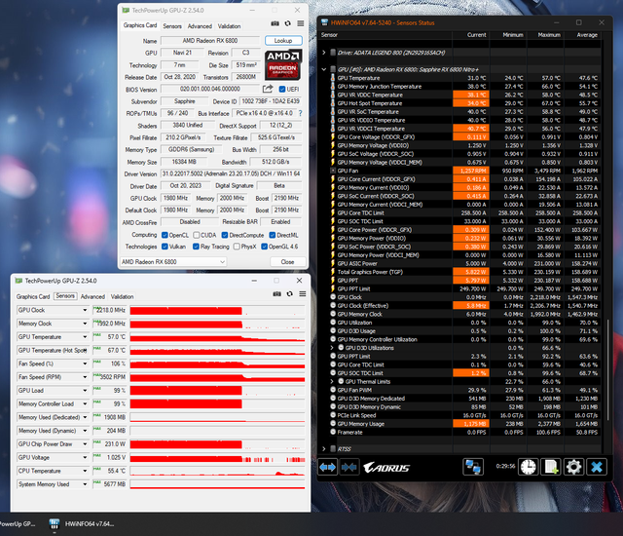Click the refresh icon in GPU-Z Graphics Card window
The width and height of the screenshot is (623, 536).
point(288,23)
